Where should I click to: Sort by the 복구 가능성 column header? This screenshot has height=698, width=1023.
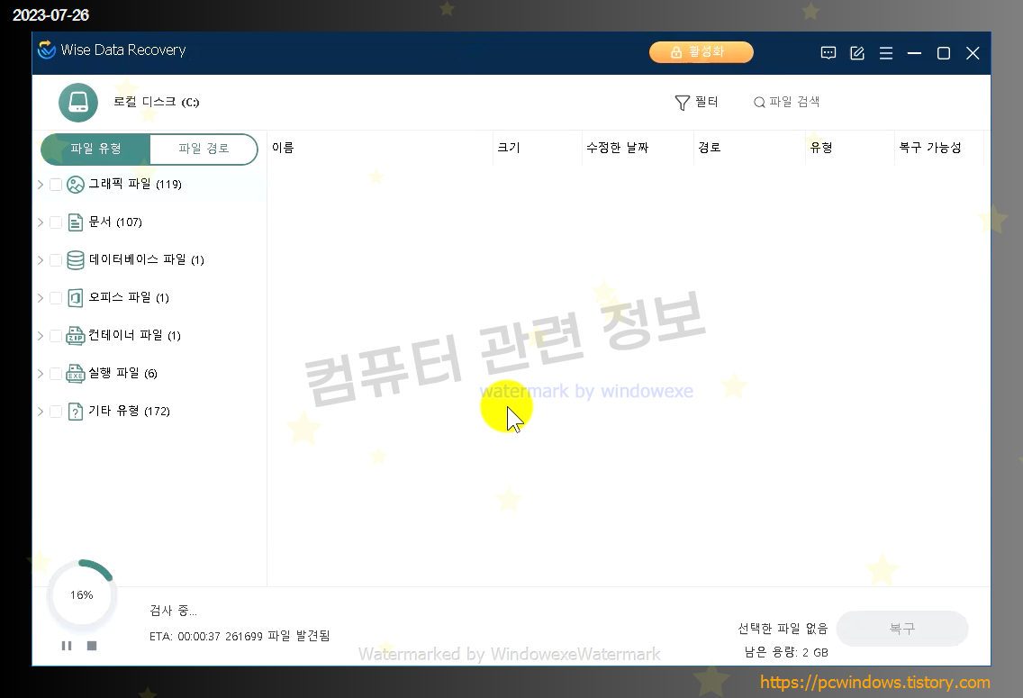point(939,148)
